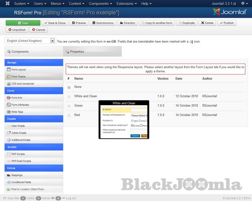252x201 pixels.
Task: Open the English (United Kingdom) language dropdown
Action: click(30, 41)
